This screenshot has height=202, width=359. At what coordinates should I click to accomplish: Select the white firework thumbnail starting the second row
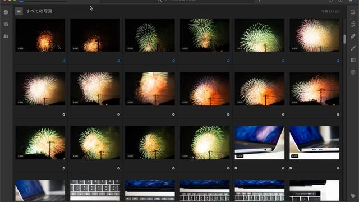coord(40,89)
